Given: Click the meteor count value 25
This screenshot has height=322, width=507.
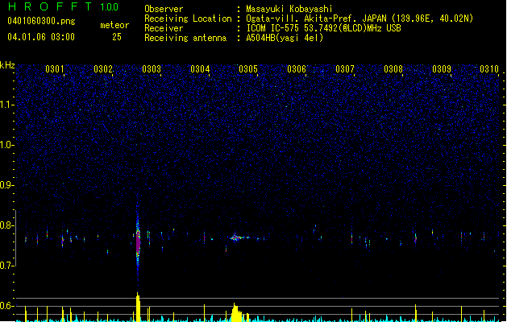Looking at the screenshot, I should point(117,37).
